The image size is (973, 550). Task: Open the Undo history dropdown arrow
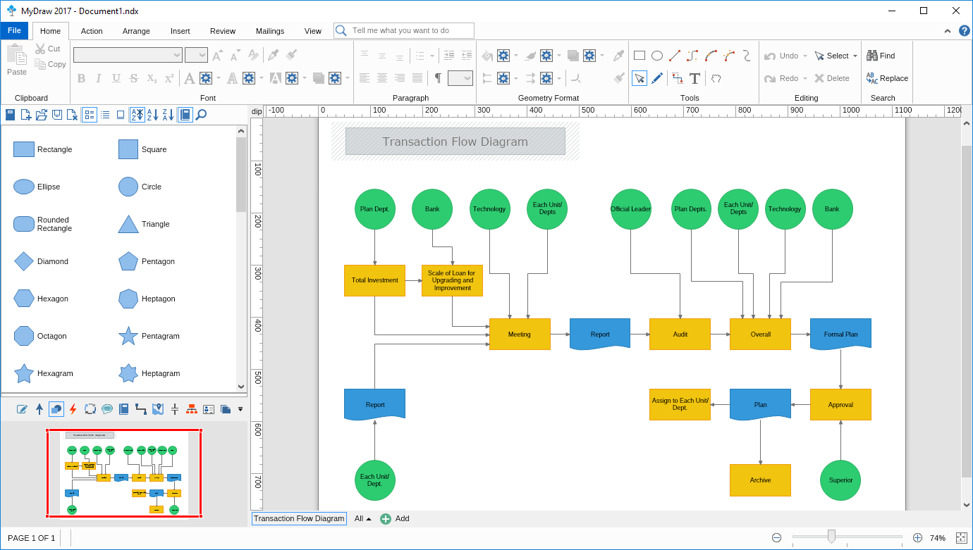point(805,56)
